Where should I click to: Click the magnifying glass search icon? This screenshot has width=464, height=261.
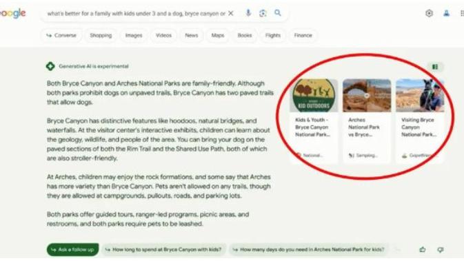tap(278, 12)
